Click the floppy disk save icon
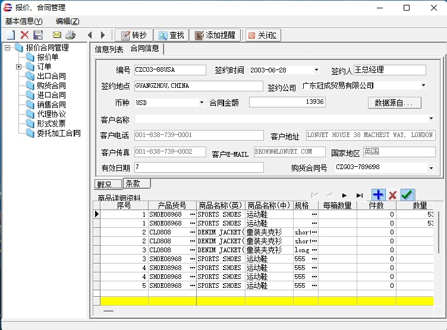 tap(38, 35)
